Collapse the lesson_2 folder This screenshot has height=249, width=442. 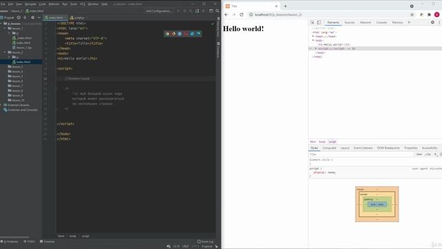click(5, 53)
